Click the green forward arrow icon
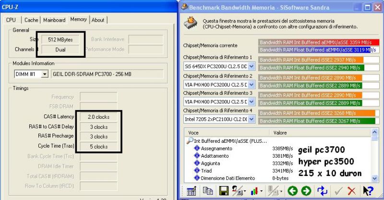Image resolution: width=384 pixels, height=200 pixels. pyautogui.click(x=306, y=191)
